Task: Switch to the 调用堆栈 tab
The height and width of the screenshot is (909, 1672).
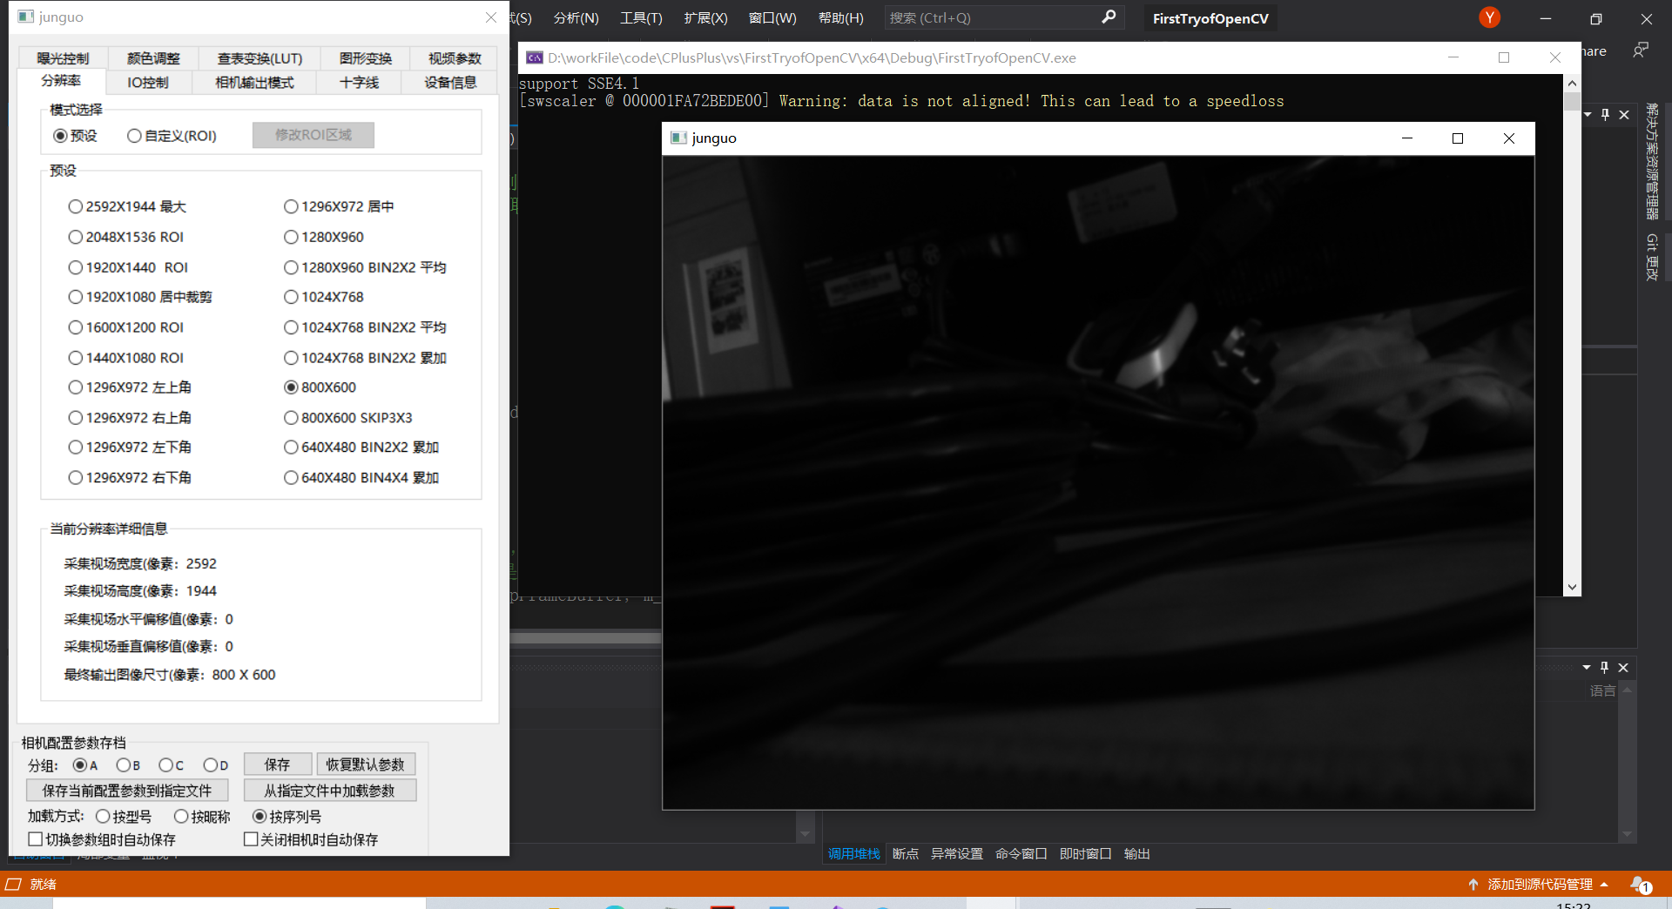Action: [853, 853]
